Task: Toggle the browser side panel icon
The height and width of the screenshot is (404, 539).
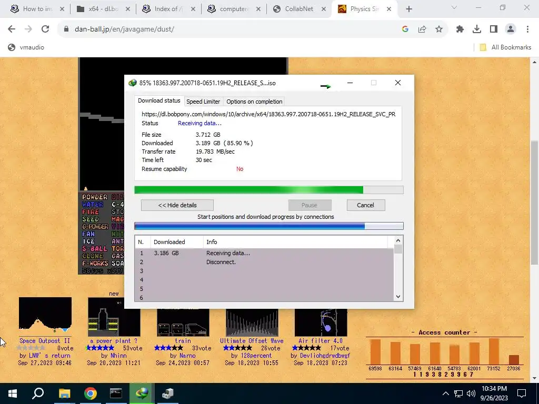Action: point(494,29)
